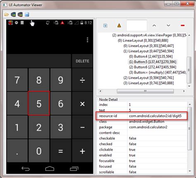Go to previous search result with the up chevron
This screenshot has width=196, height=178.
pyautogui.click(x=154, y=26)
